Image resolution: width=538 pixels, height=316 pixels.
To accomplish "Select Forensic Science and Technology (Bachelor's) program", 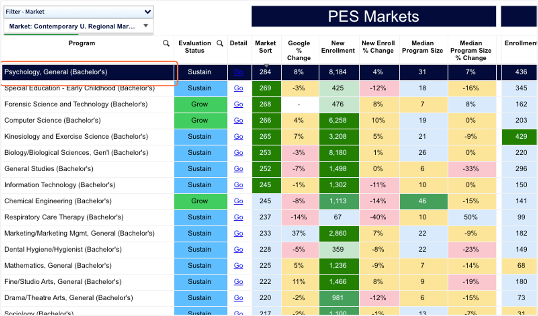I will 76,104.
